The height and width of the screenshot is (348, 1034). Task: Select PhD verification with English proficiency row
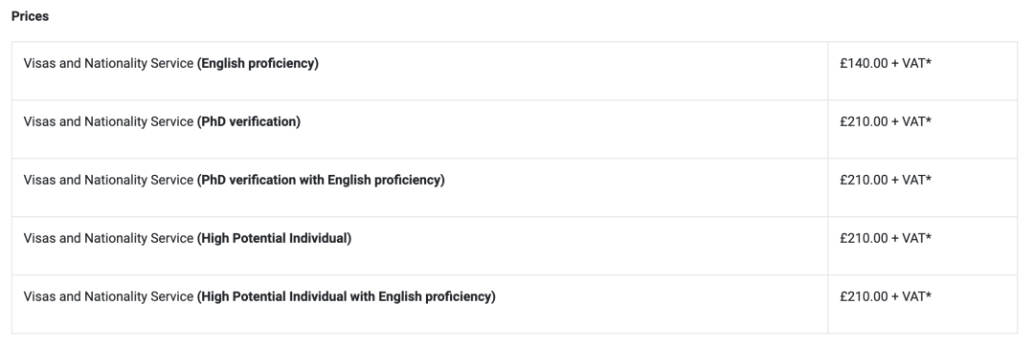(x=514, y=187)
